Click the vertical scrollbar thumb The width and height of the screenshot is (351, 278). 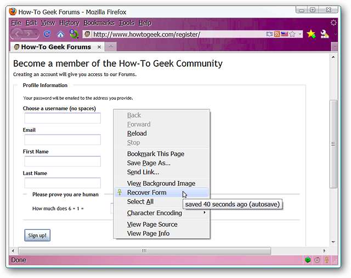point(333,144)
